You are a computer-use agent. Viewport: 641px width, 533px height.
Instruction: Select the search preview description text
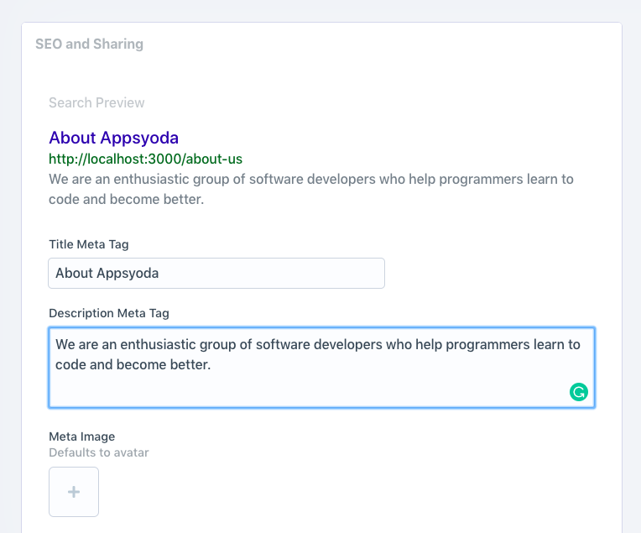pyautogui.click(x=311, y=189)
